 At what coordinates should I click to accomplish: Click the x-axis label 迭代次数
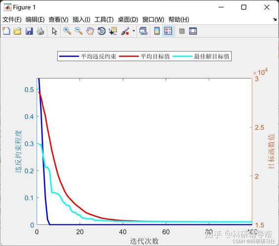pos(144,241)
